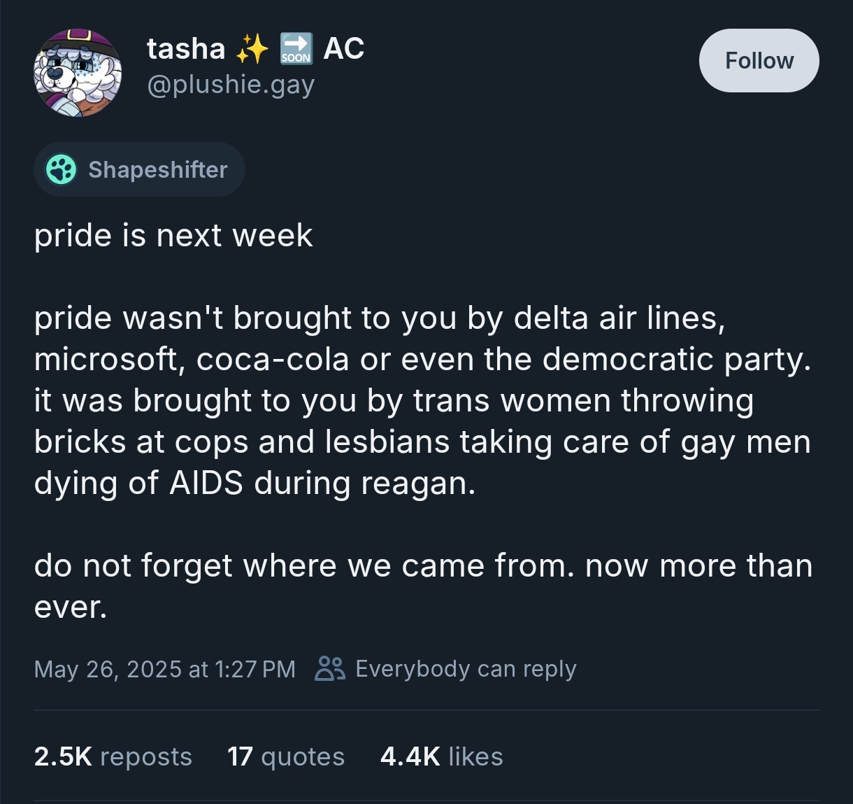This screenshot has height=804, width=853.
Task: Click the AC text after the emoji
Action: point(343,49)
